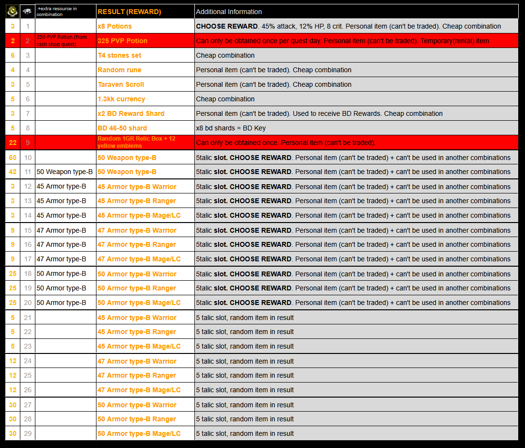The height and width of the screenshot is (448, 525).
Task: Click the BD 46-50 shard reward
Action: point(122,128)
